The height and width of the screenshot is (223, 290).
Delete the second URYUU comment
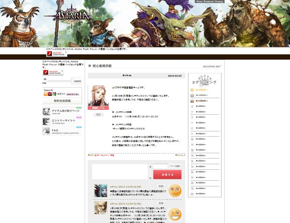(x=161, y=203)
